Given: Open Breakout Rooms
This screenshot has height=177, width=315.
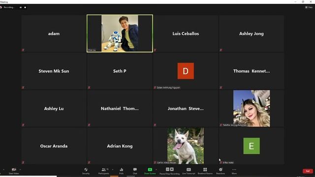Looking at the screenshot, I should coord(205,171).
